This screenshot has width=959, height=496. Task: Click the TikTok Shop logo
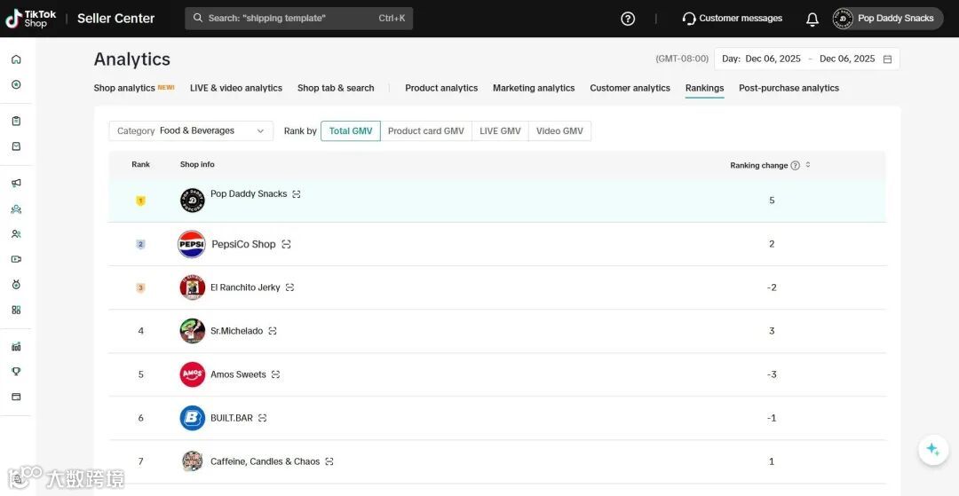tap(30, 19)
